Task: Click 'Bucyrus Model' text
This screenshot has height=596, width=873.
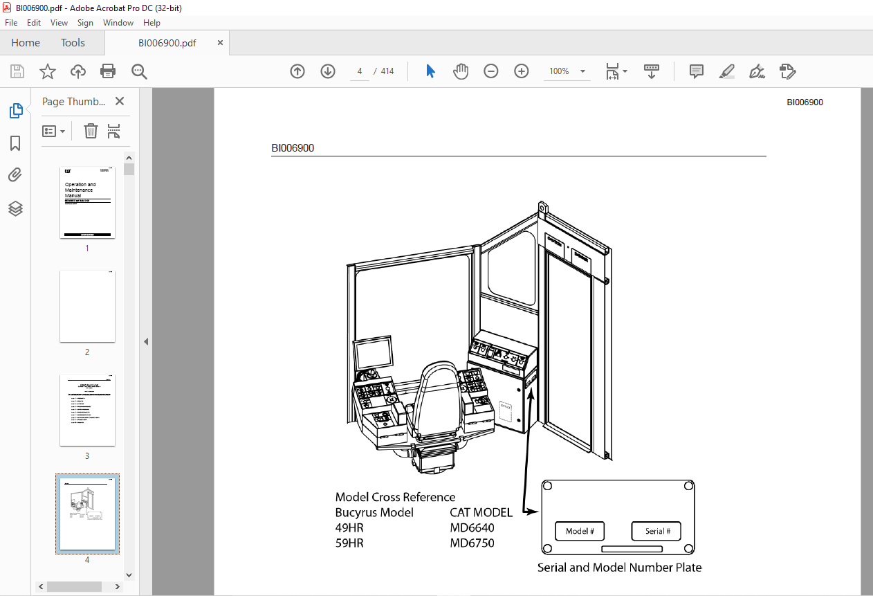Action: (x=374, y=513)
